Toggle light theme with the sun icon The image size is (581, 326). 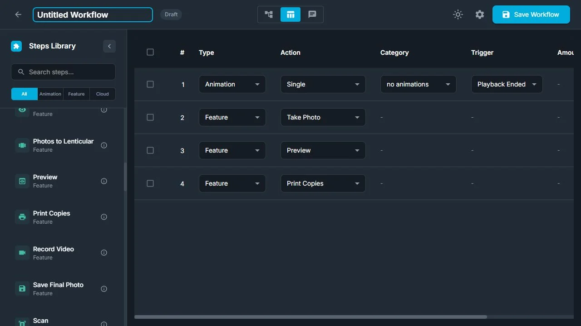[x=458, y=14]
